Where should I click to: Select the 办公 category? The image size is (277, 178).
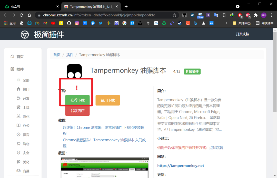coord(23,125)
